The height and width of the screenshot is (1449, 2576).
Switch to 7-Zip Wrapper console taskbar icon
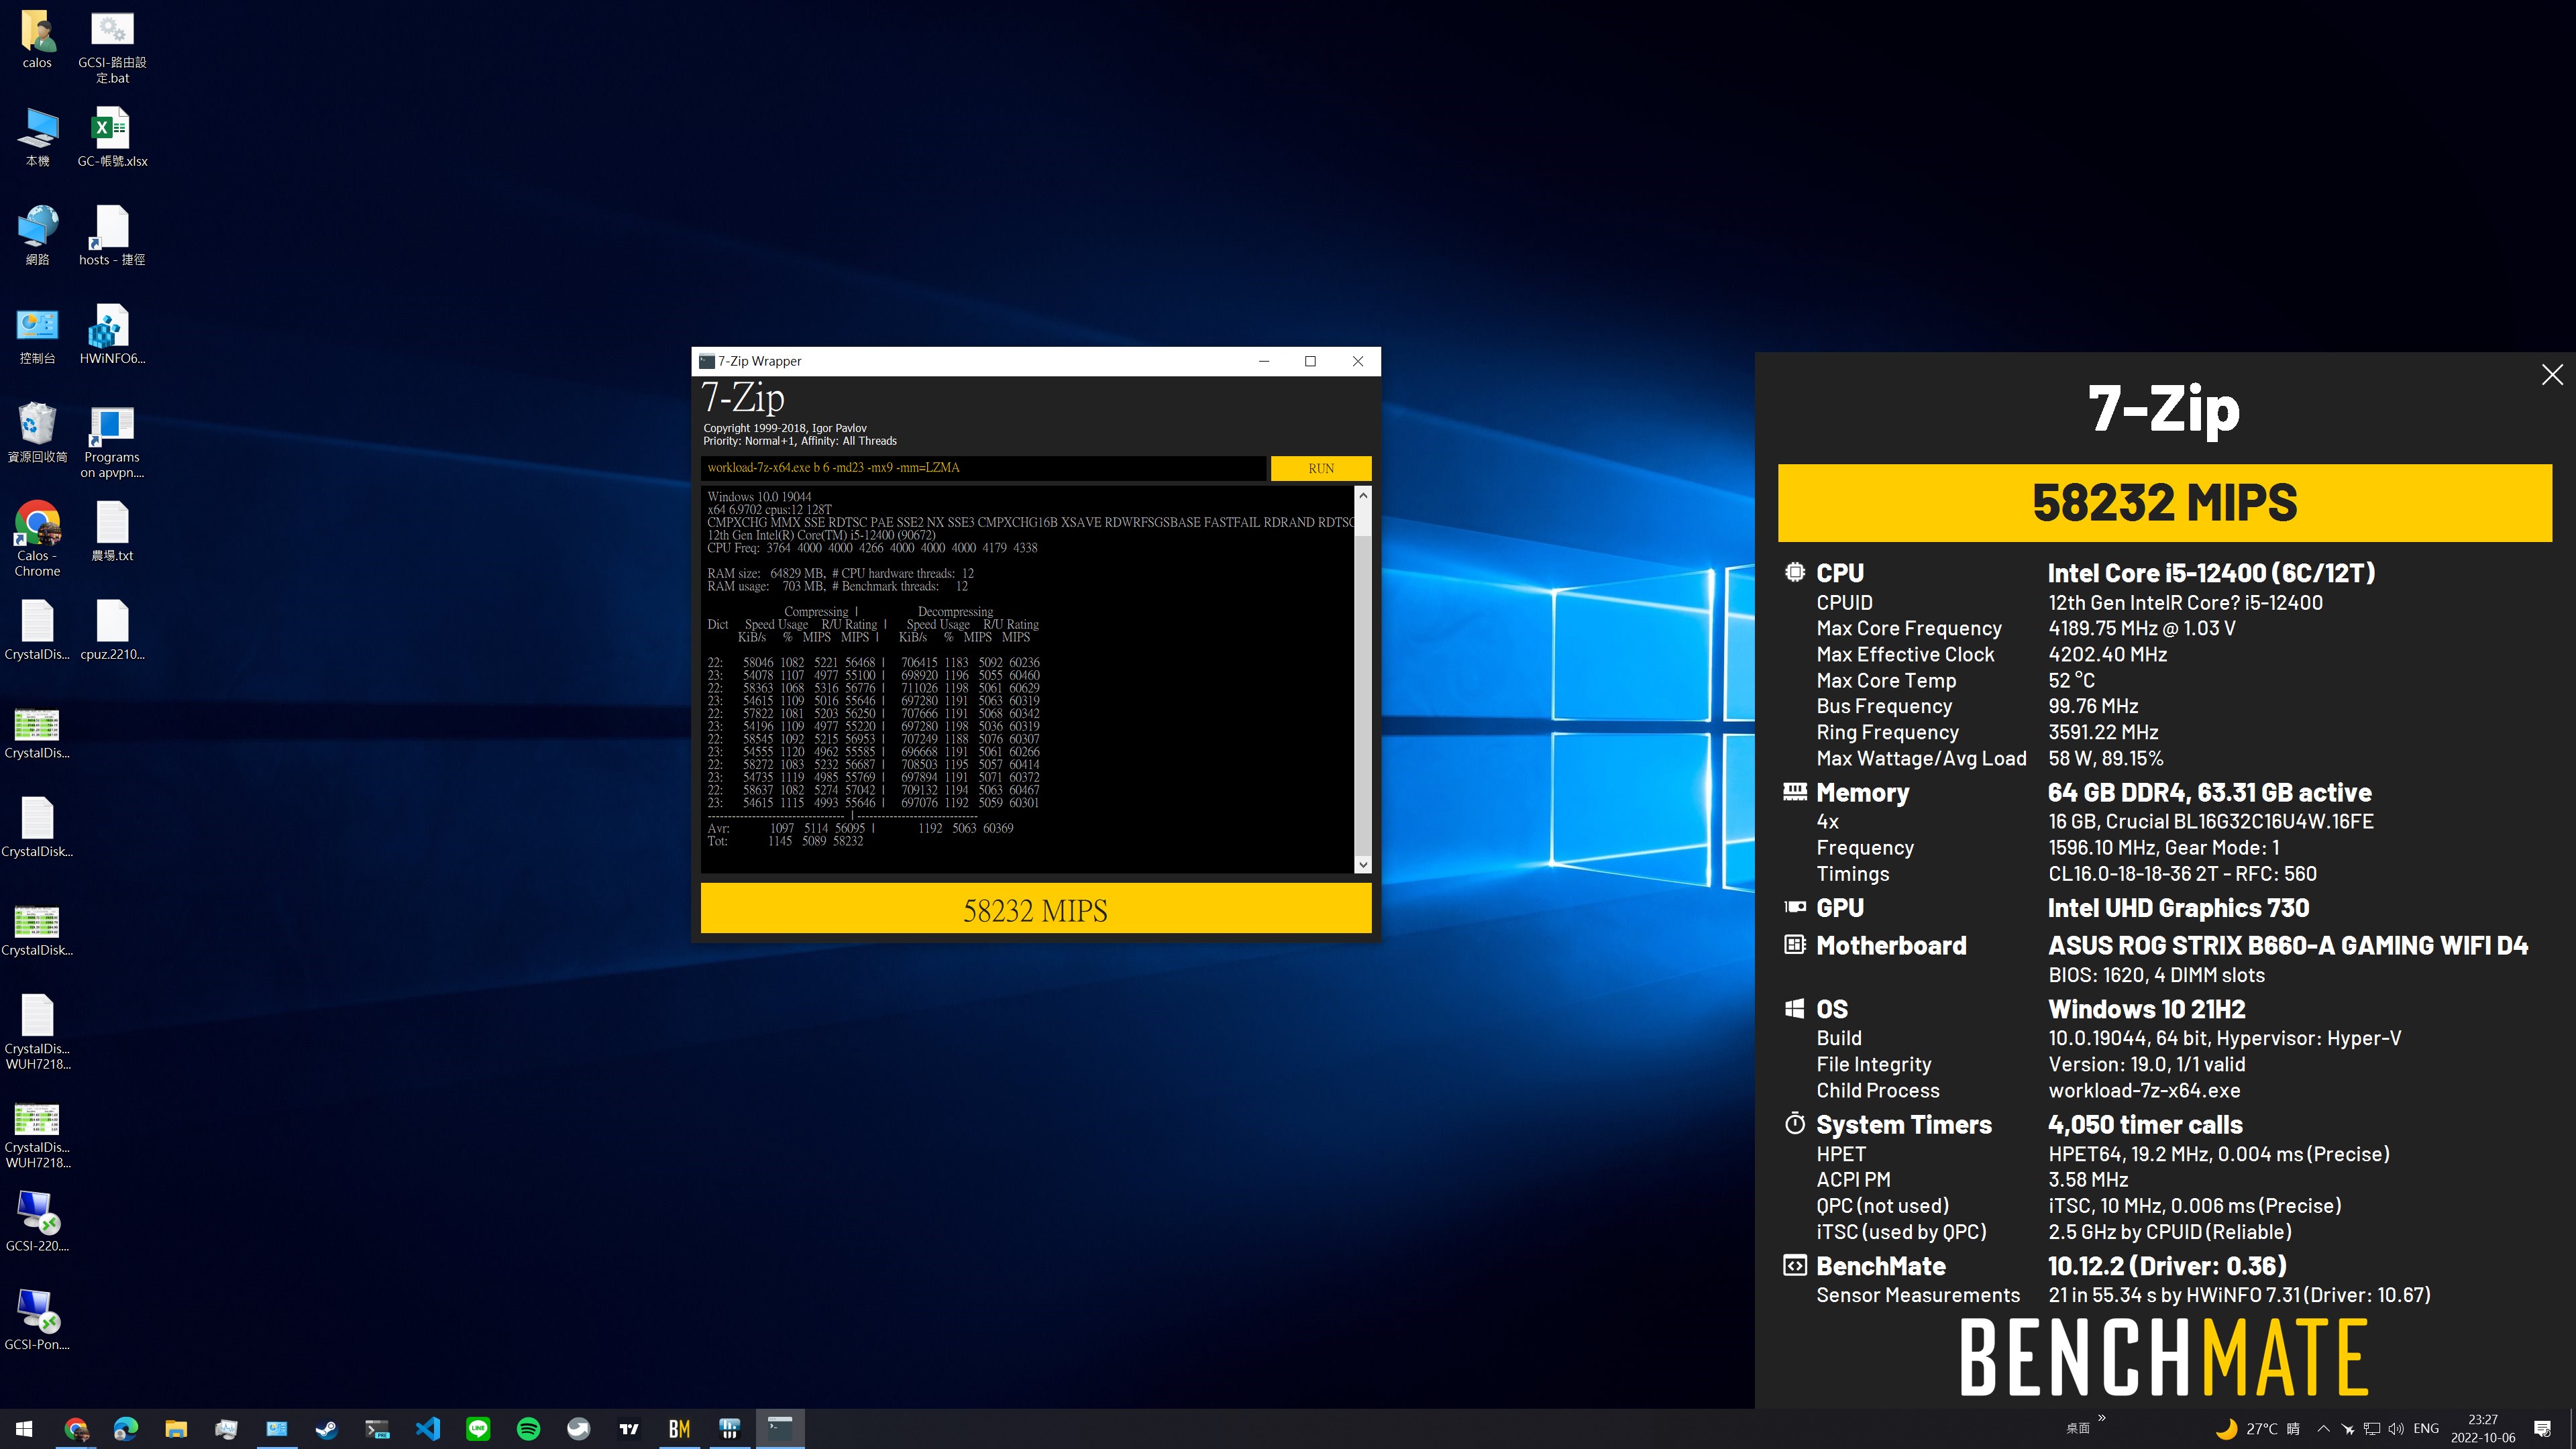coord(780,1428)
